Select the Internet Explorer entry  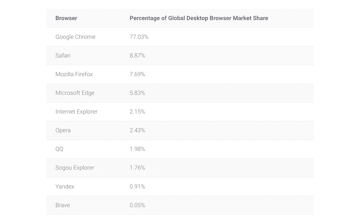point(76,111)
